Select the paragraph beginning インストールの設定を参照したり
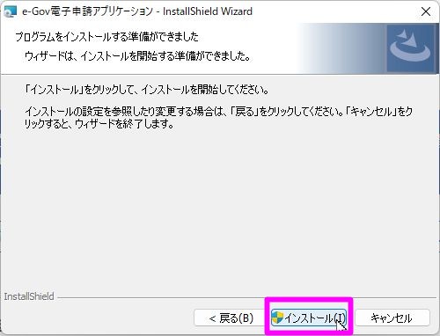The width and height of the screenshot is (440, 336). [219, 118]
